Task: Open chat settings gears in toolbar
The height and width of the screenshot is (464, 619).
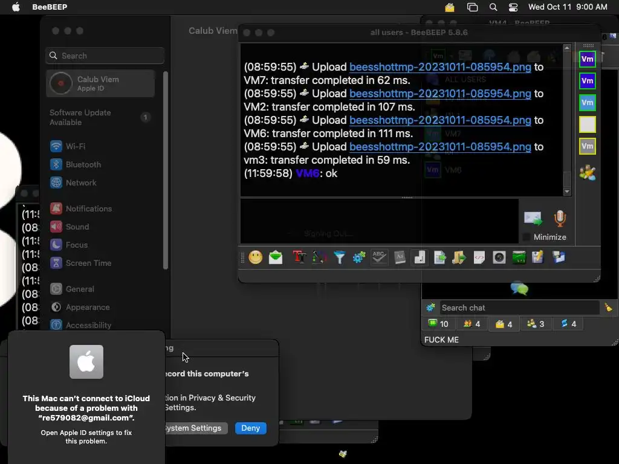Action: pos(359,257)
